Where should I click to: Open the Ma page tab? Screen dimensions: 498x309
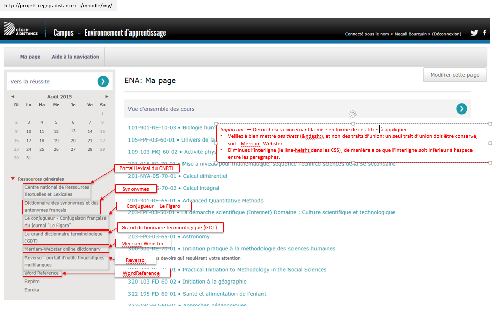(x=30, y=57)
